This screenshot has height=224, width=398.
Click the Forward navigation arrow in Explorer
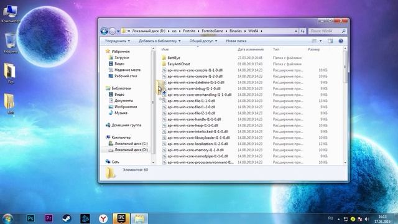click(112, 31)
